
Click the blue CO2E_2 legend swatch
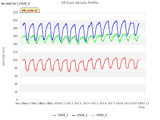[73, 115]
